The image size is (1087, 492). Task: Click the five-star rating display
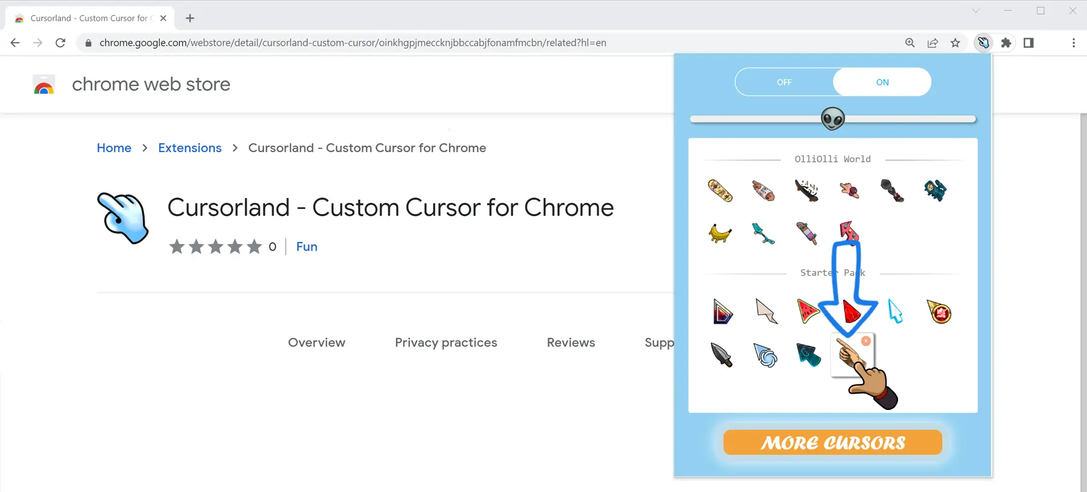click(x=215, y=246)
